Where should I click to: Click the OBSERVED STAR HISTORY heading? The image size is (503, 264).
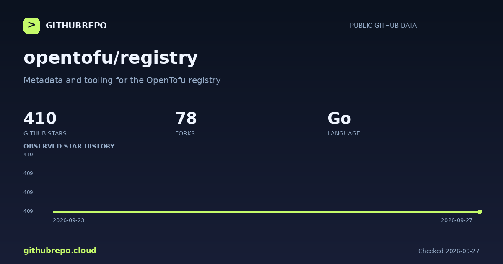pos(69,146)
